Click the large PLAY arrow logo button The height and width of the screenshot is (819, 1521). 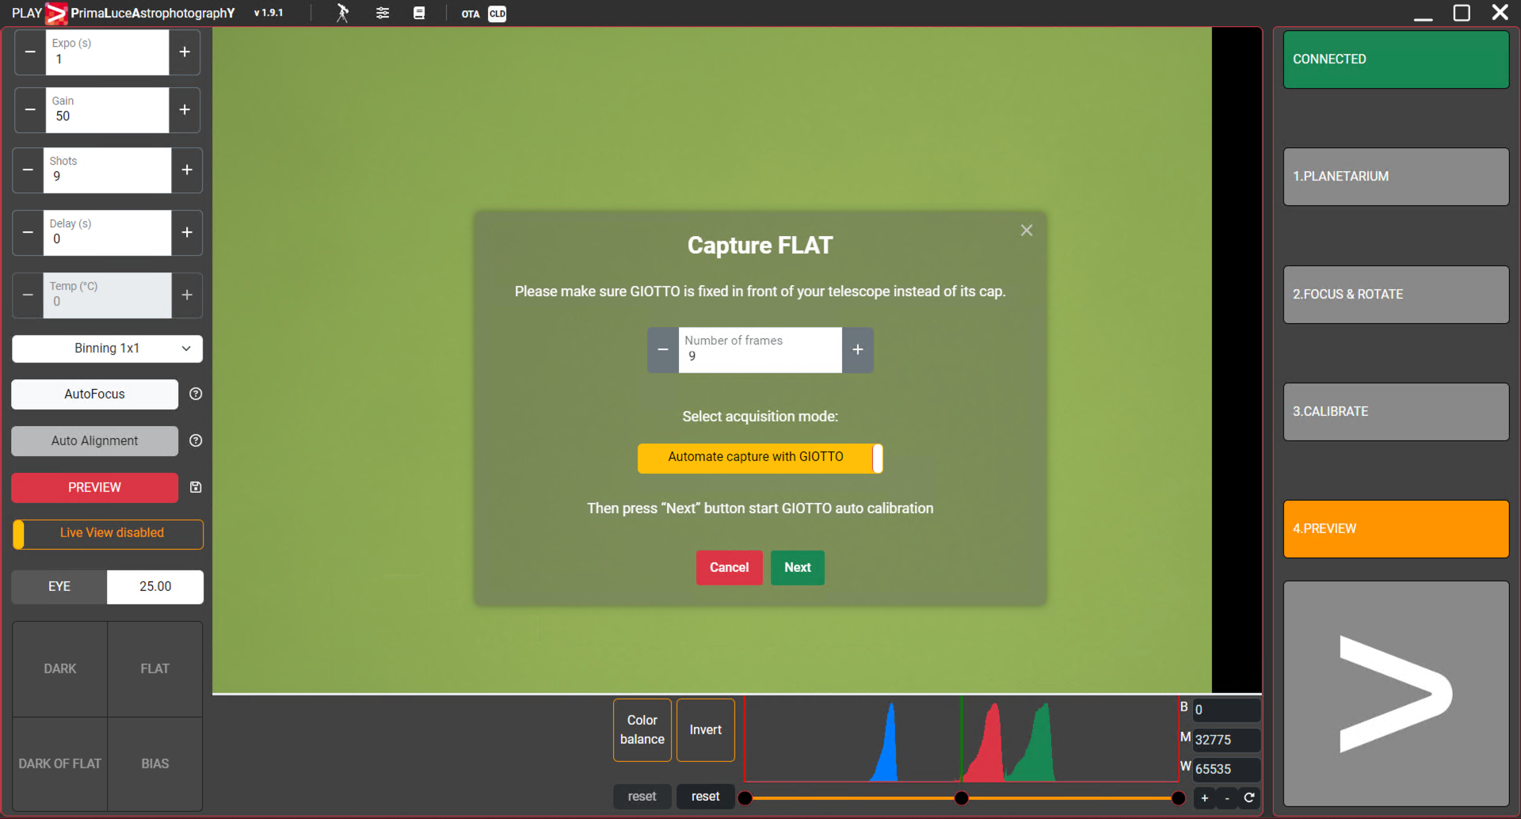[x=1396, y=694]
